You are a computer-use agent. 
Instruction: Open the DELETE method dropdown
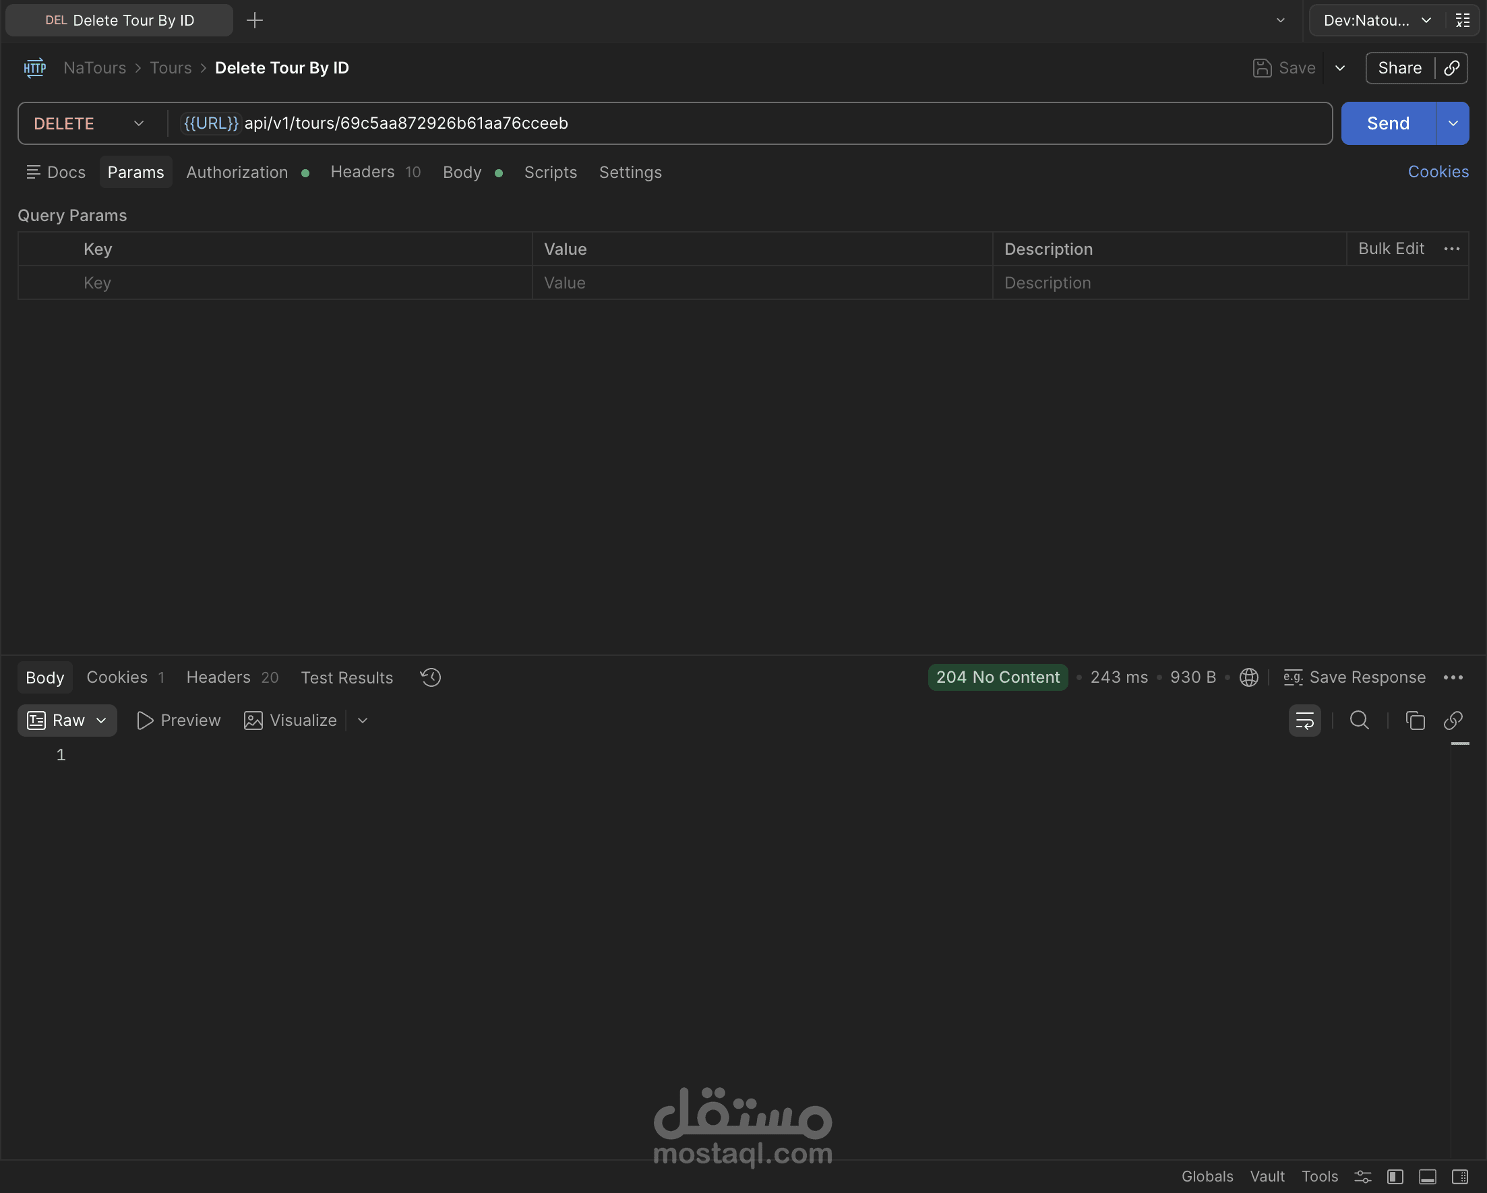point(90,123)
